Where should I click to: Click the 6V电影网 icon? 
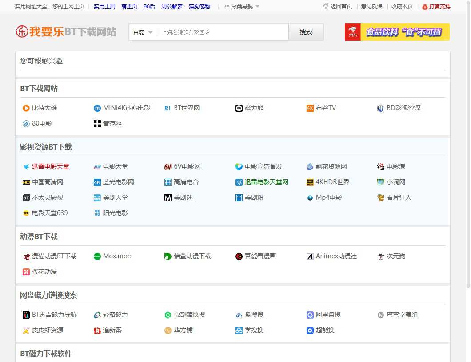(x=168, y=167)
